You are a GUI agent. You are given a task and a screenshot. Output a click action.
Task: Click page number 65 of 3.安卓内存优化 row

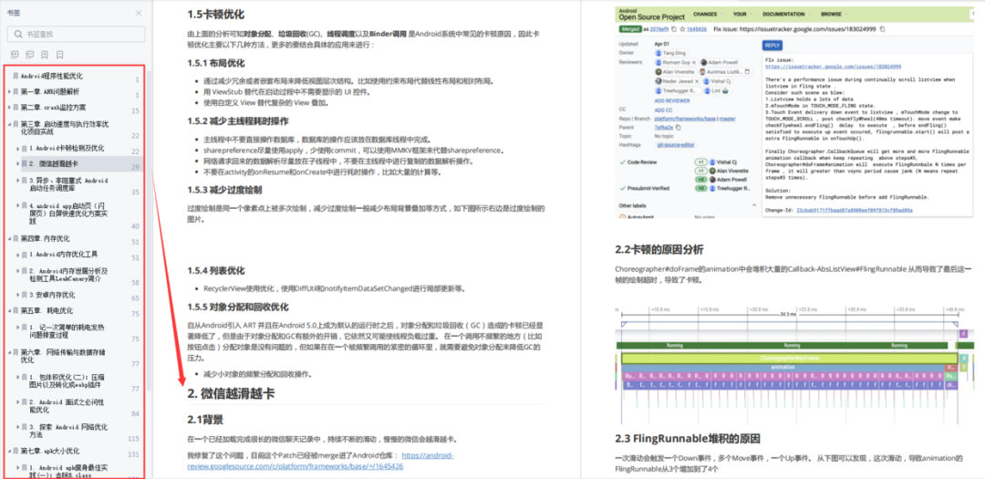135,298
